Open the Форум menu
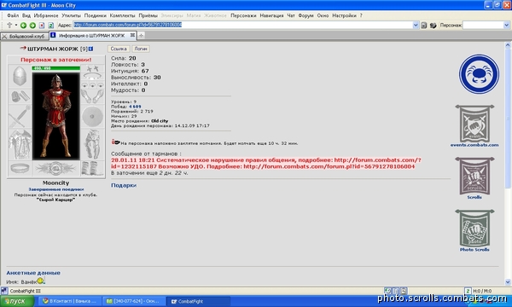 pyautogui.click(x=305, y=15)
